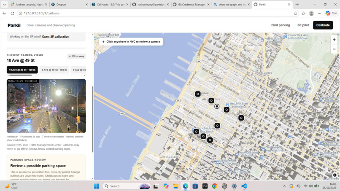Show hidden system tray icons
340x191 pixels.
click(284, 186)
